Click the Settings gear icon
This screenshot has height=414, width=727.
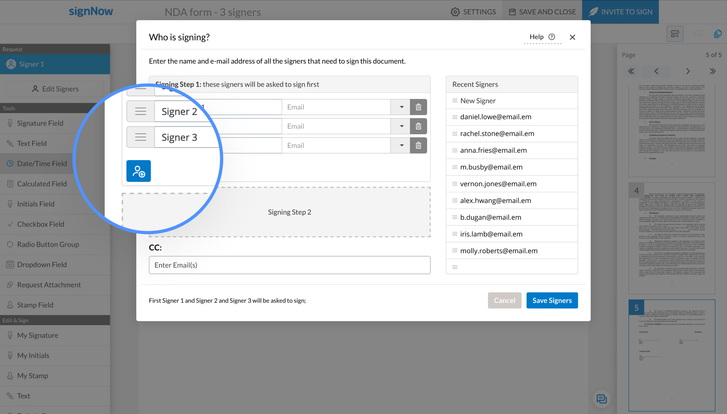(454, 11)
